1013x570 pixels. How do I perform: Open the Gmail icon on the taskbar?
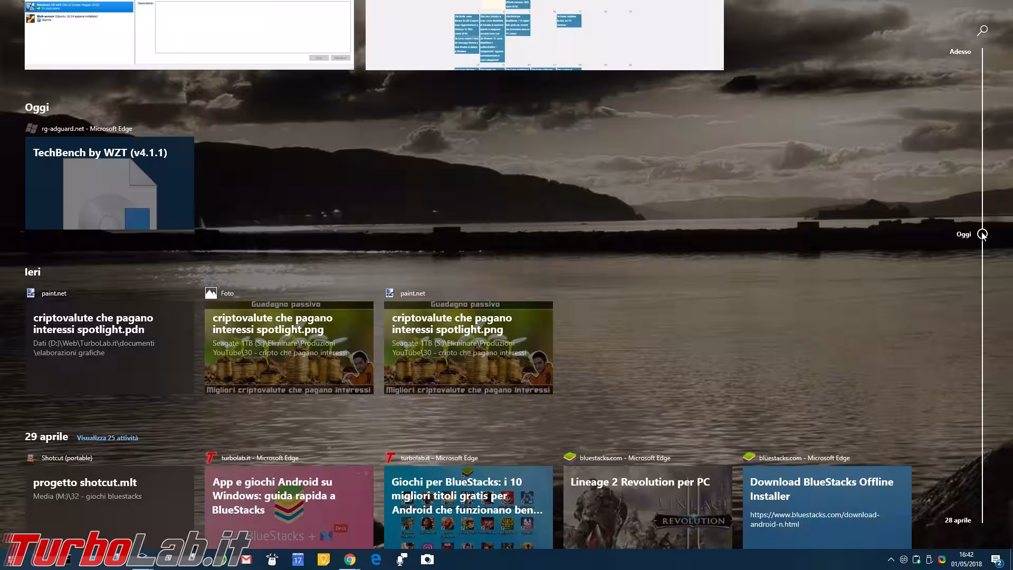pyautogui.click(x=246, y=559)
